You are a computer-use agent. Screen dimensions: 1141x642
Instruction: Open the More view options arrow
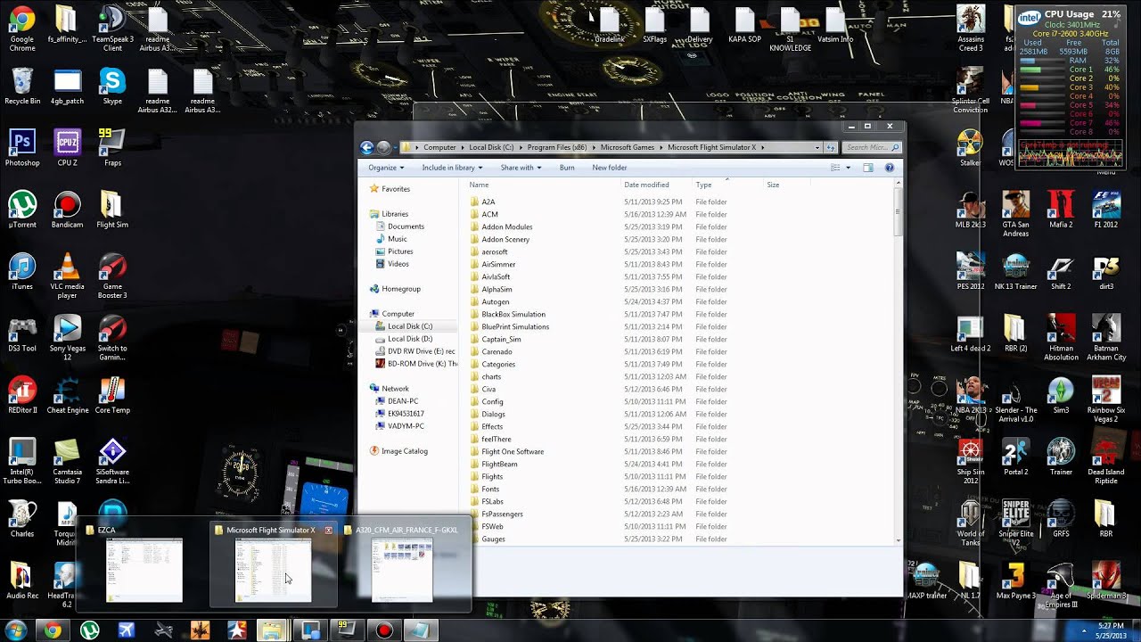click(848, 168)
